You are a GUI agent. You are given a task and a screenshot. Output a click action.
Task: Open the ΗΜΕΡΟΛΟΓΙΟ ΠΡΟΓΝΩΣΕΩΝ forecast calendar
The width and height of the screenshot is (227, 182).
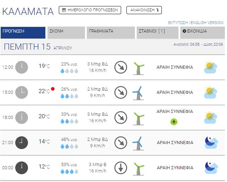coord(90,10)
